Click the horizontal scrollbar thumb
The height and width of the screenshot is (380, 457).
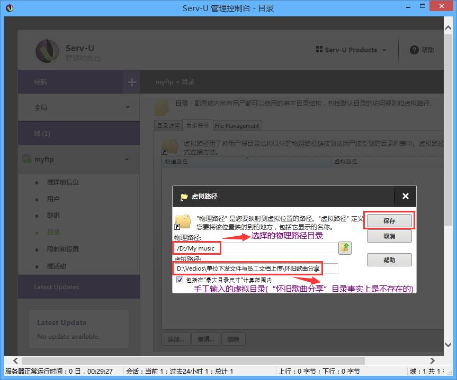(193, 361)
